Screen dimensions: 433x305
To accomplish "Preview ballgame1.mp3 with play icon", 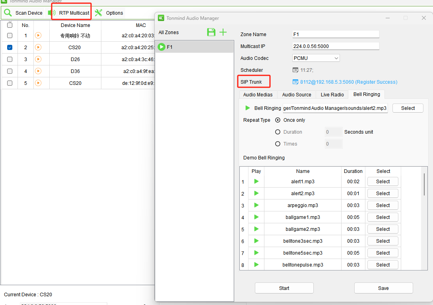I will (x=256, y=217).
